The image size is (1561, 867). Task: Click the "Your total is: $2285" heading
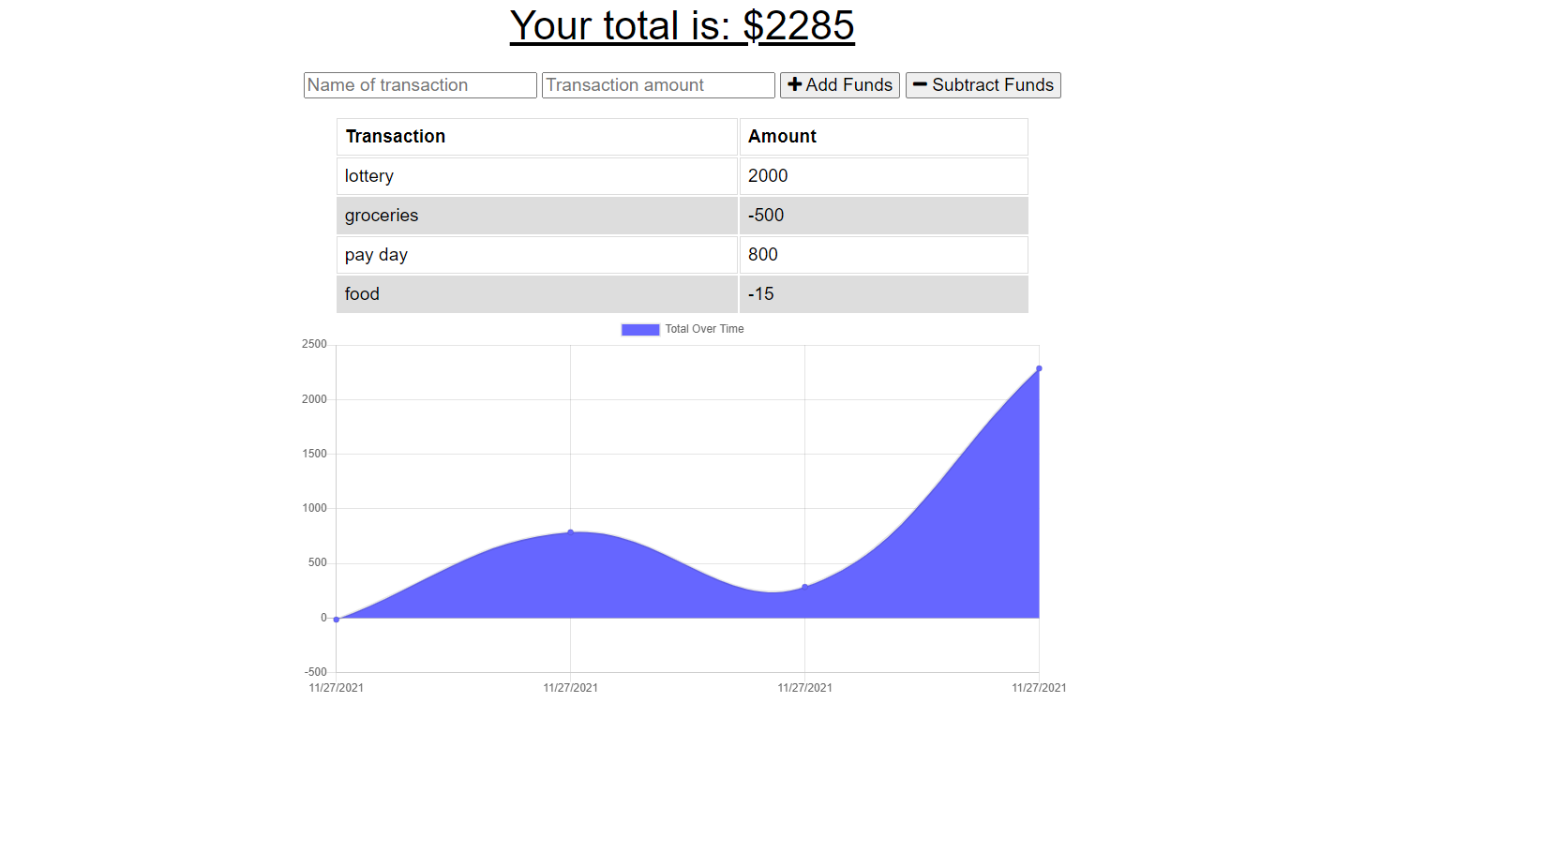point(682,25)
